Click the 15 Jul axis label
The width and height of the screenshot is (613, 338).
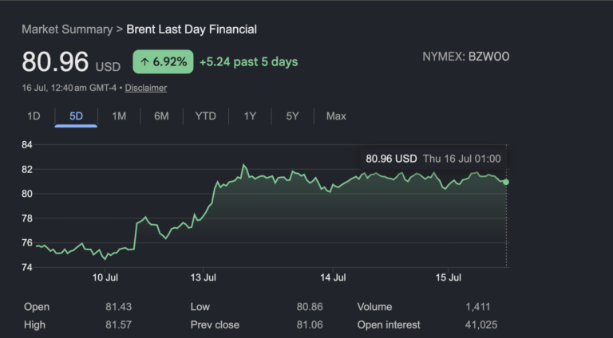(449, 277)
